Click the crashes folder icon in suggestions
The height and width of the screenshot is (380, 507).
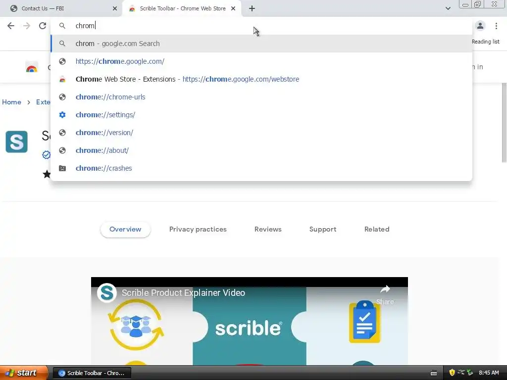(x=62, y=168)
